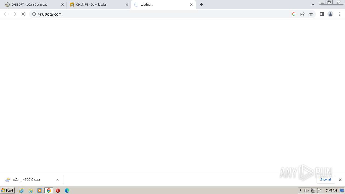Stop loading the page

pos(23,14)
